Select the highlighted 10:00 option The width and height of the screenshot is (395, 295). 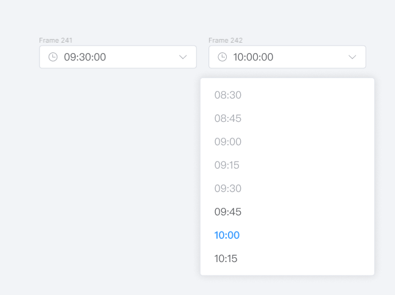(227, 235)
